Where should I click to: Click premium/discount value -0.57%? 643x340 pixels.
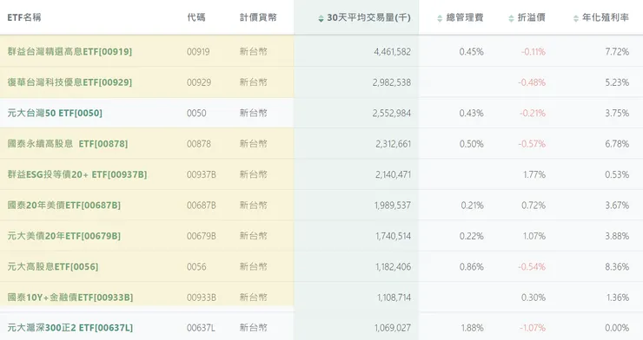click(x=532, y=144)
